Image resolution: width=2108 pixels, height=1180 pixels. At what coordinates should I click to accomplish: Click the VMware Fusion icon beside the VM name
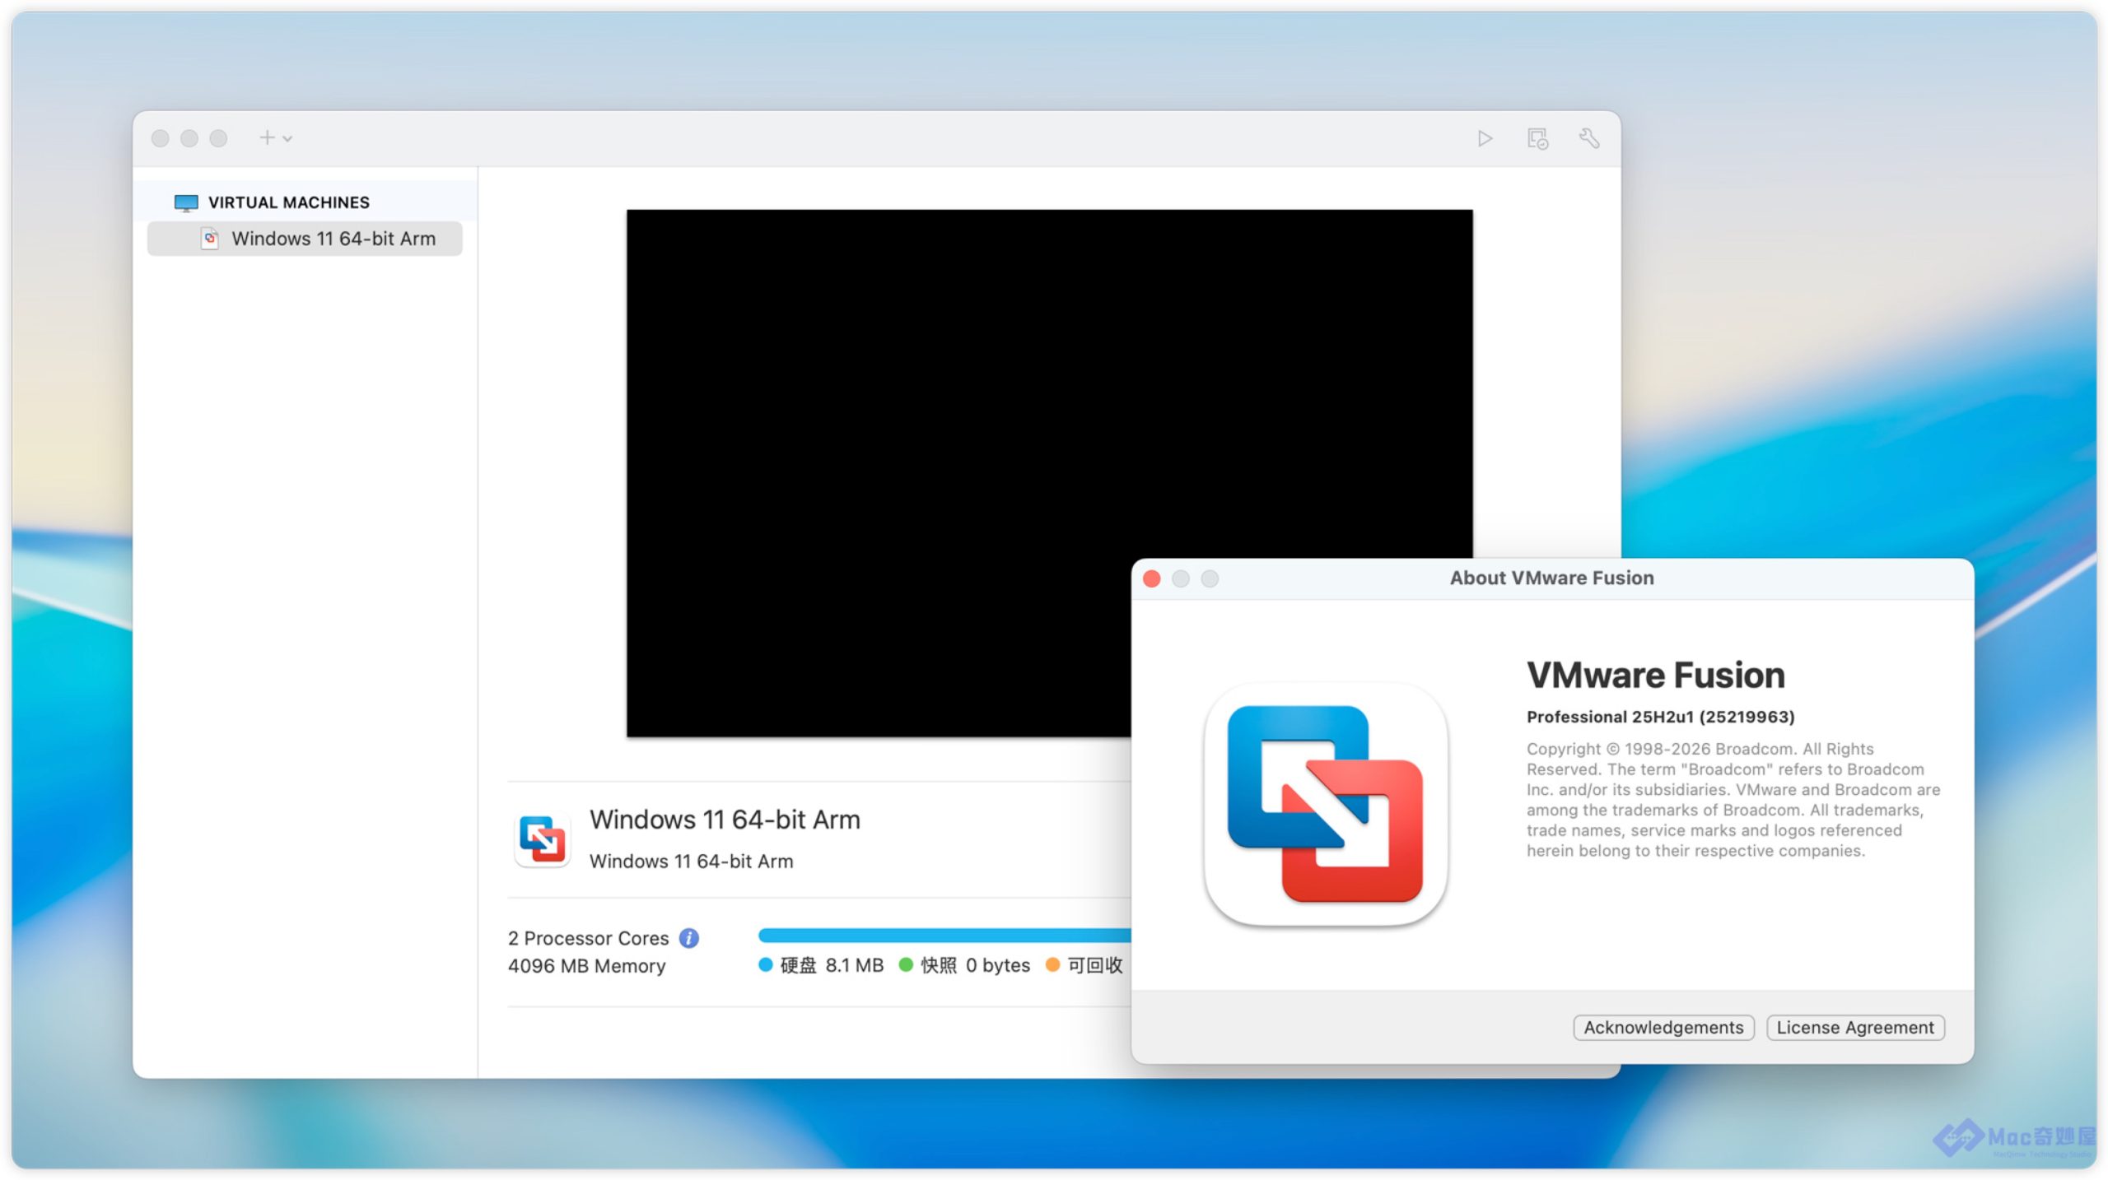pyautogui.click(x=541, y=839)
